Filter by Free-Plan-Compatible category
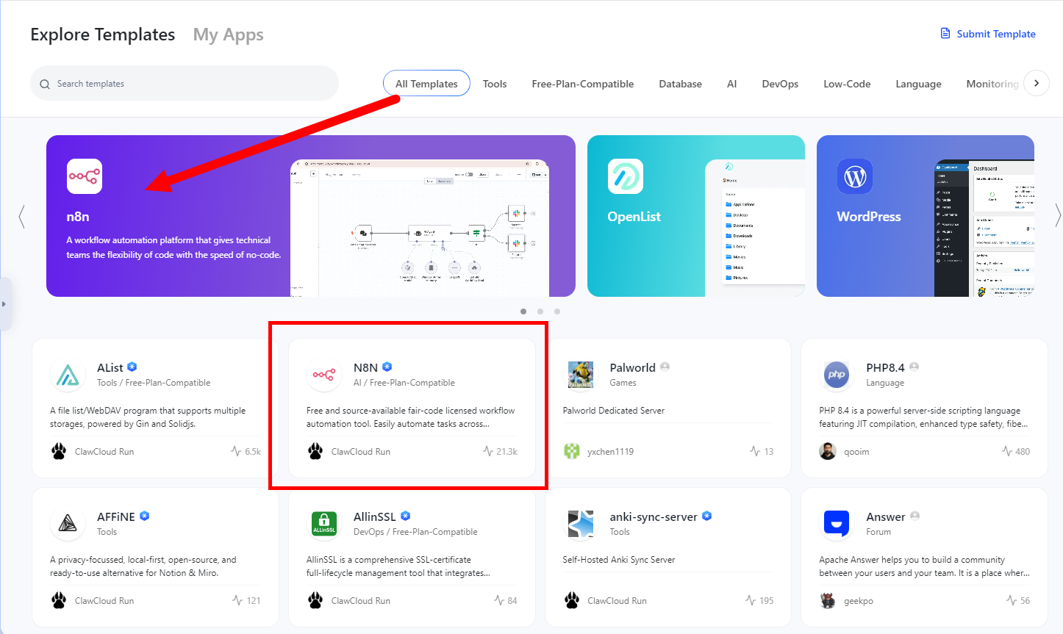 pos(583,84)
